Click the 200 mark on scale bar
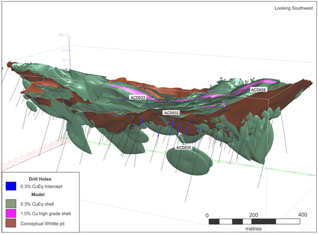This screenshot has width=318, height=234. (x=254, y=215)
